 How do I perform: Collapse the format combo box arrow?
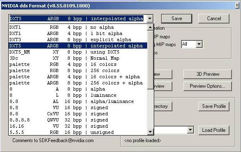(150, 19)
